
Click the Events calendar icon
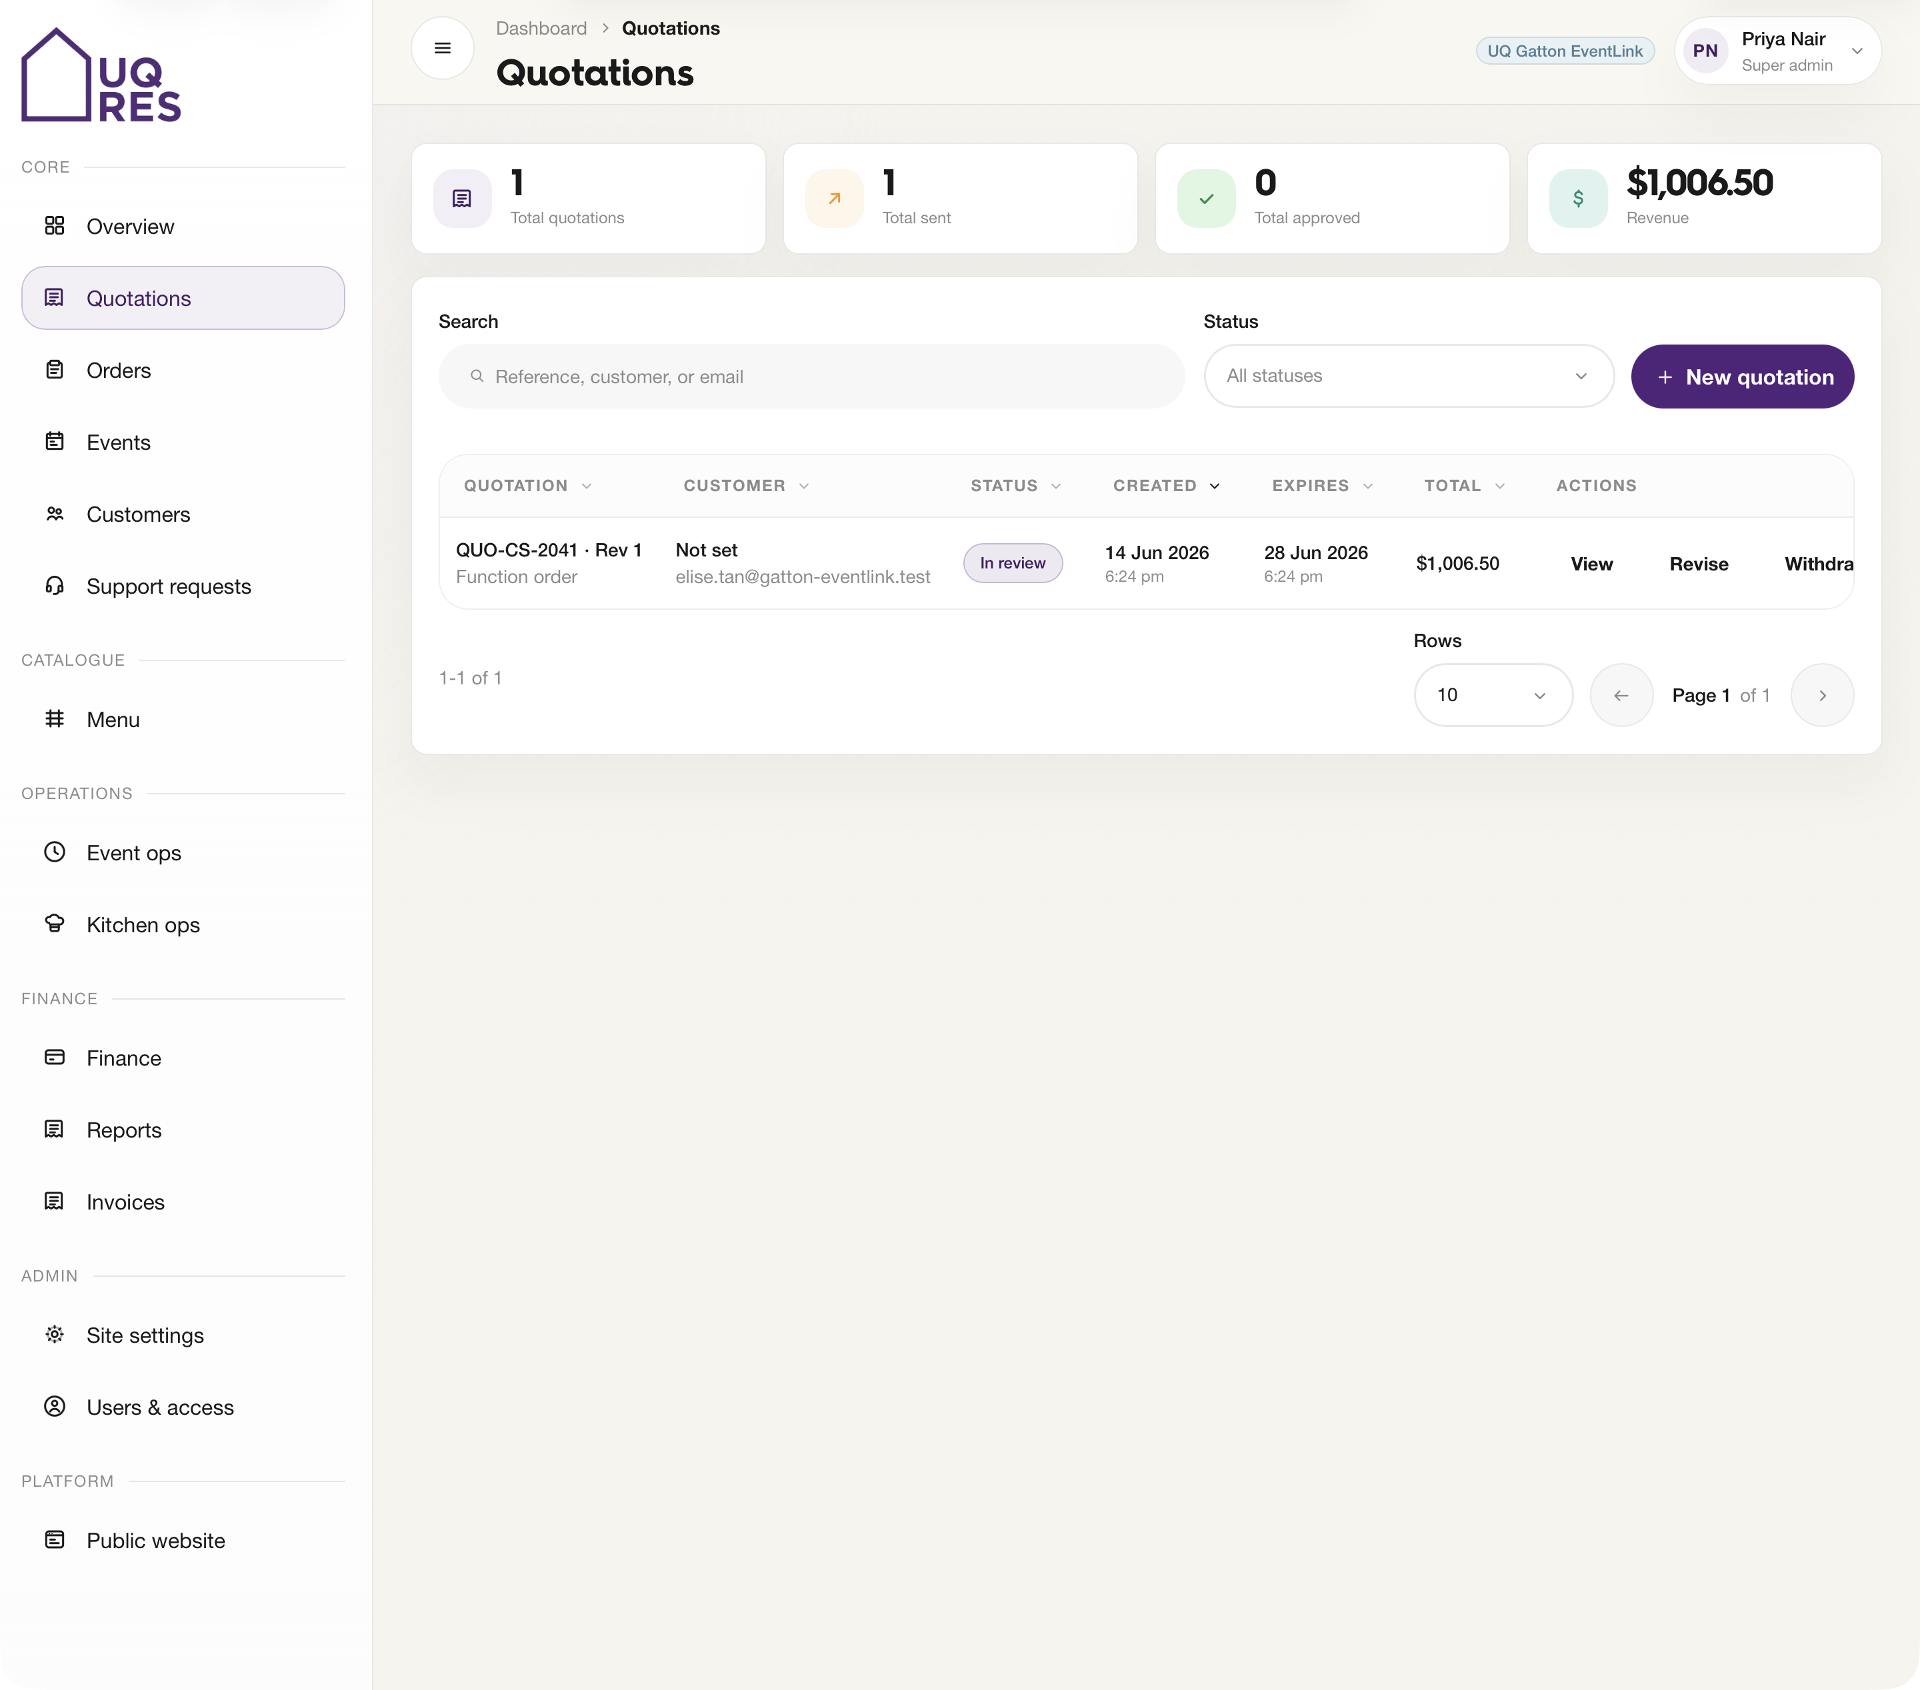click(55, 441)
